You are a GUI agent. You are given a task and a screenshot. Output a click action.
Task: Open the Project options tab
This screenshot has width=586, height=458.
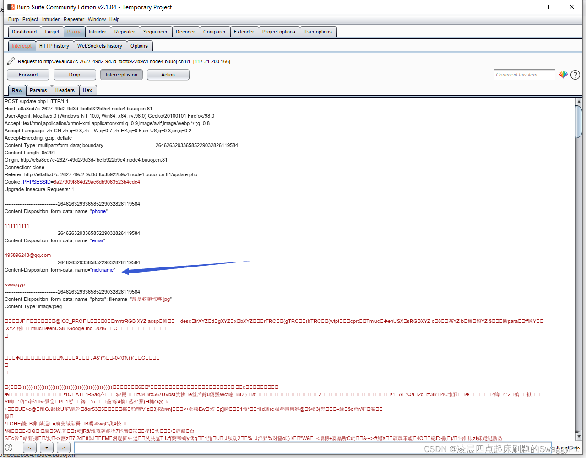(279, 32)
